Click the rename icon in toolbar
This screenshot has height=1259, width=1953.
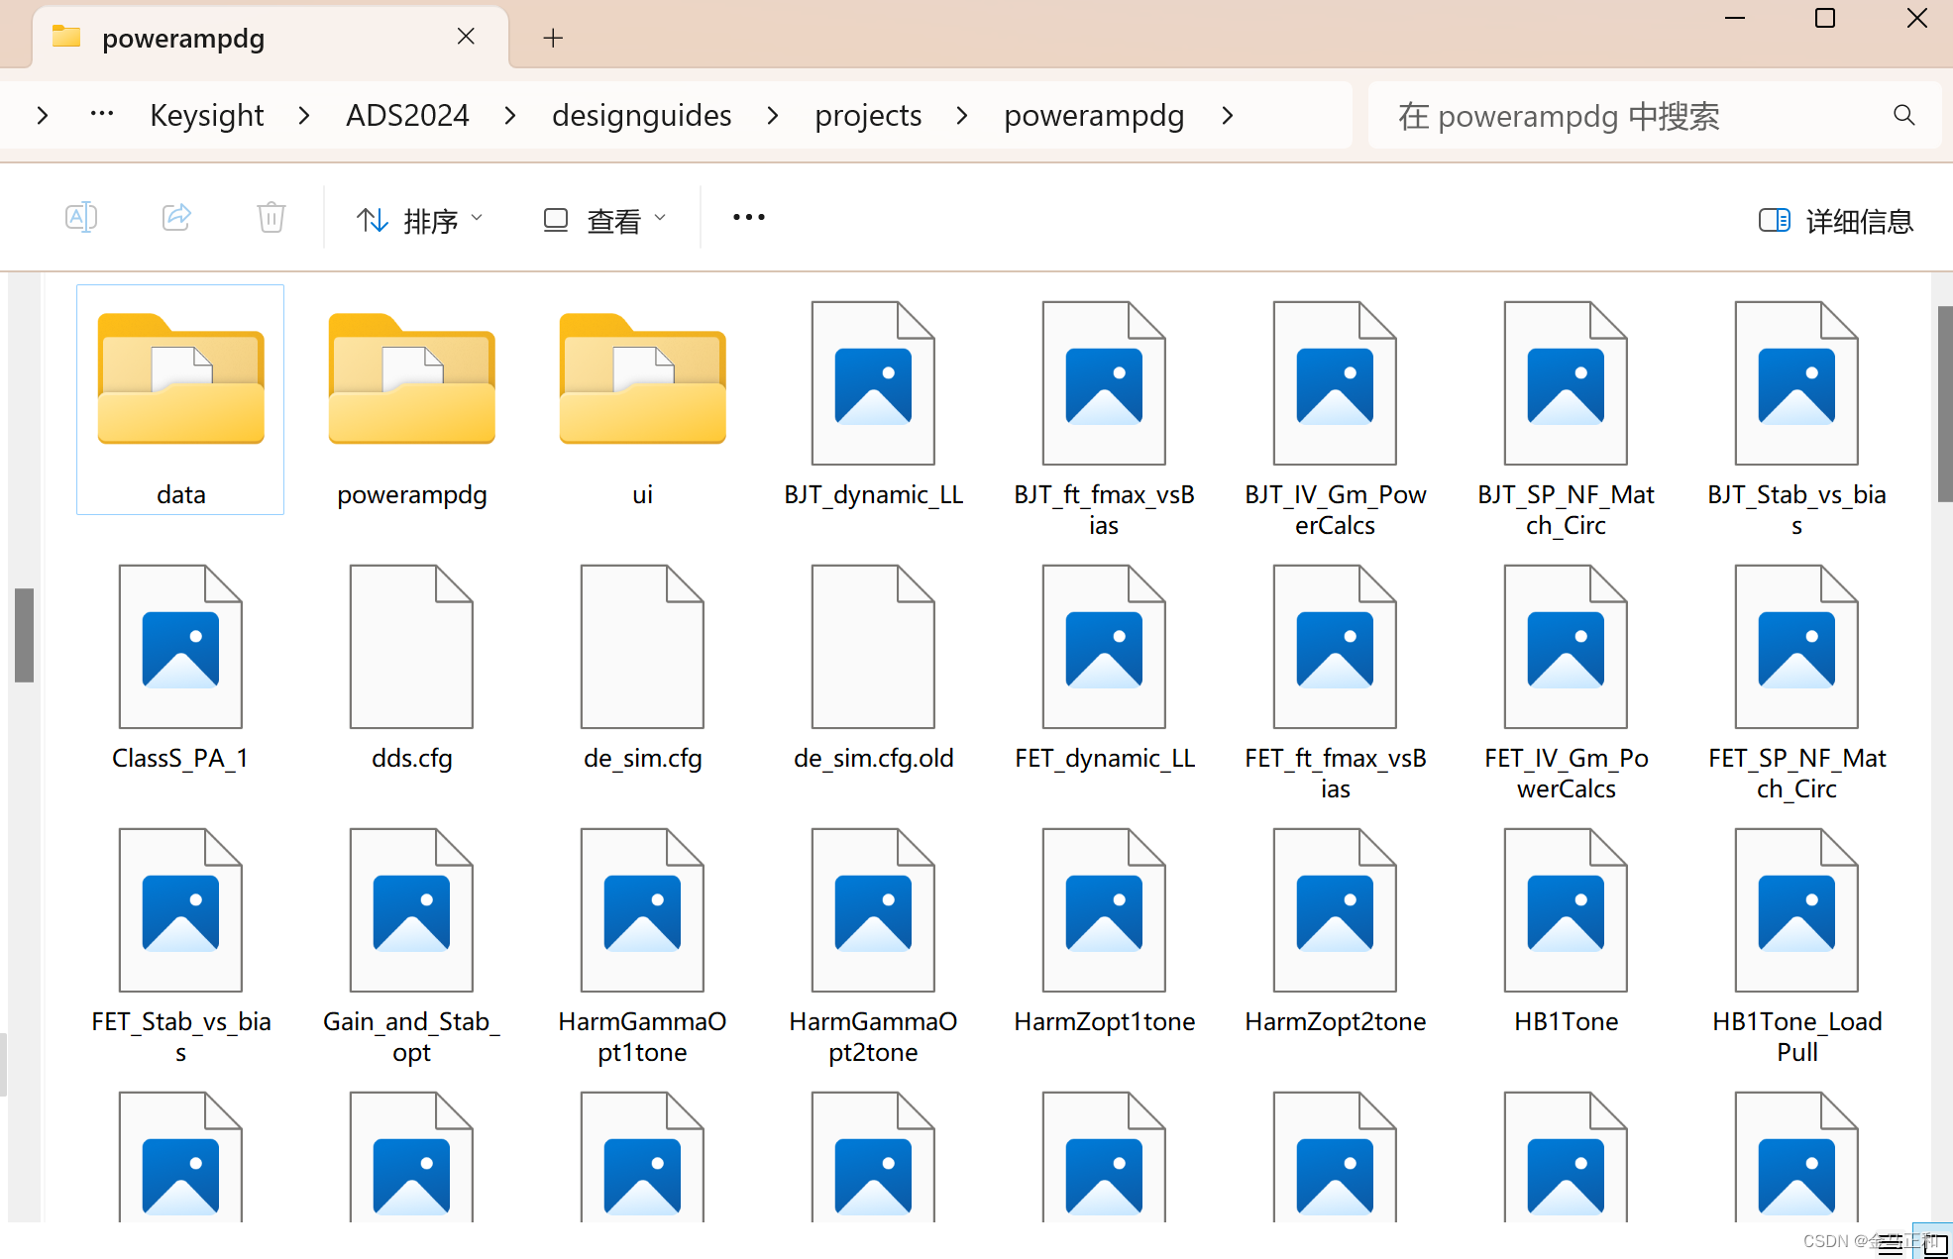80,217
